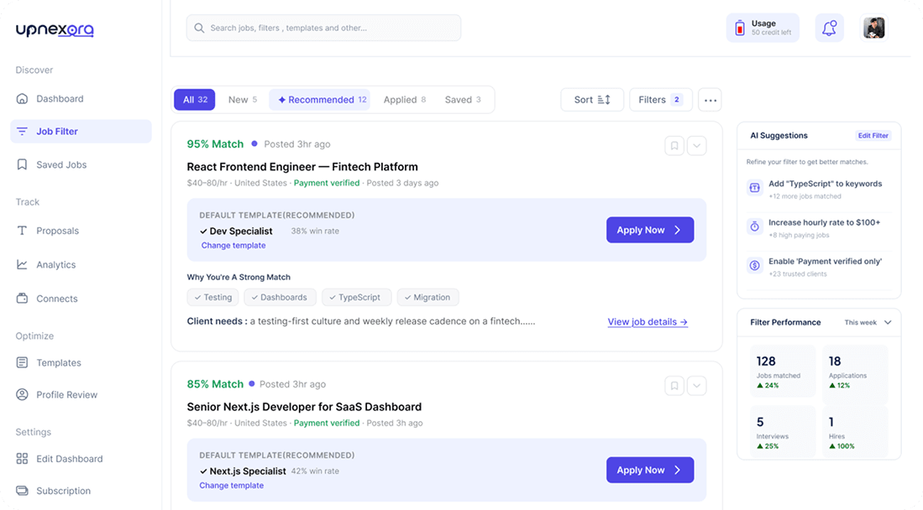Click the TypeScript match tag
Screen dimensions: 923x510
pos(355,297)
